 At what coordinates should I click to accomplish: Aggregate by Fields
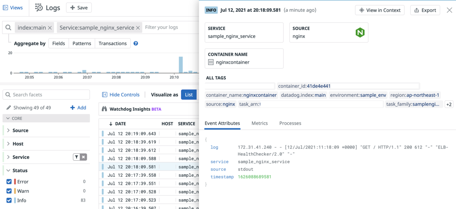[59, 43]
